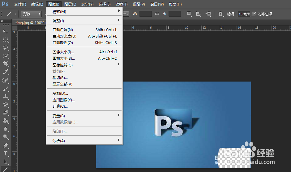The height and width of the screenshot is (172, 291).
Task: Open the 滤镜(T) menu
Action: pos(122,4)
